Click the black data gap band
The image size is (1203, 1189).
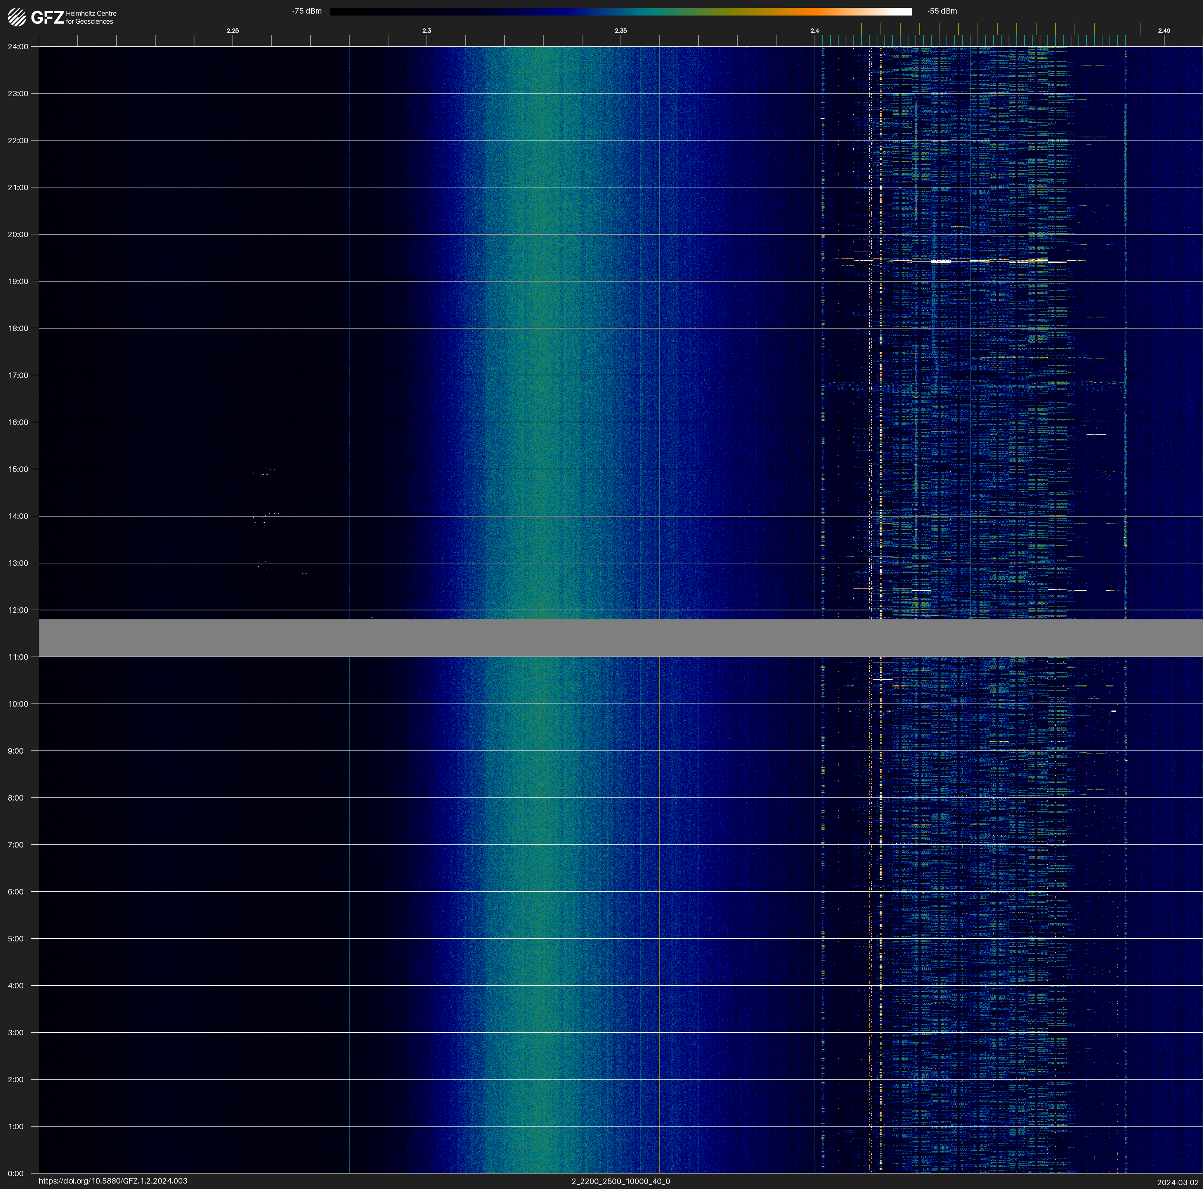620,638
